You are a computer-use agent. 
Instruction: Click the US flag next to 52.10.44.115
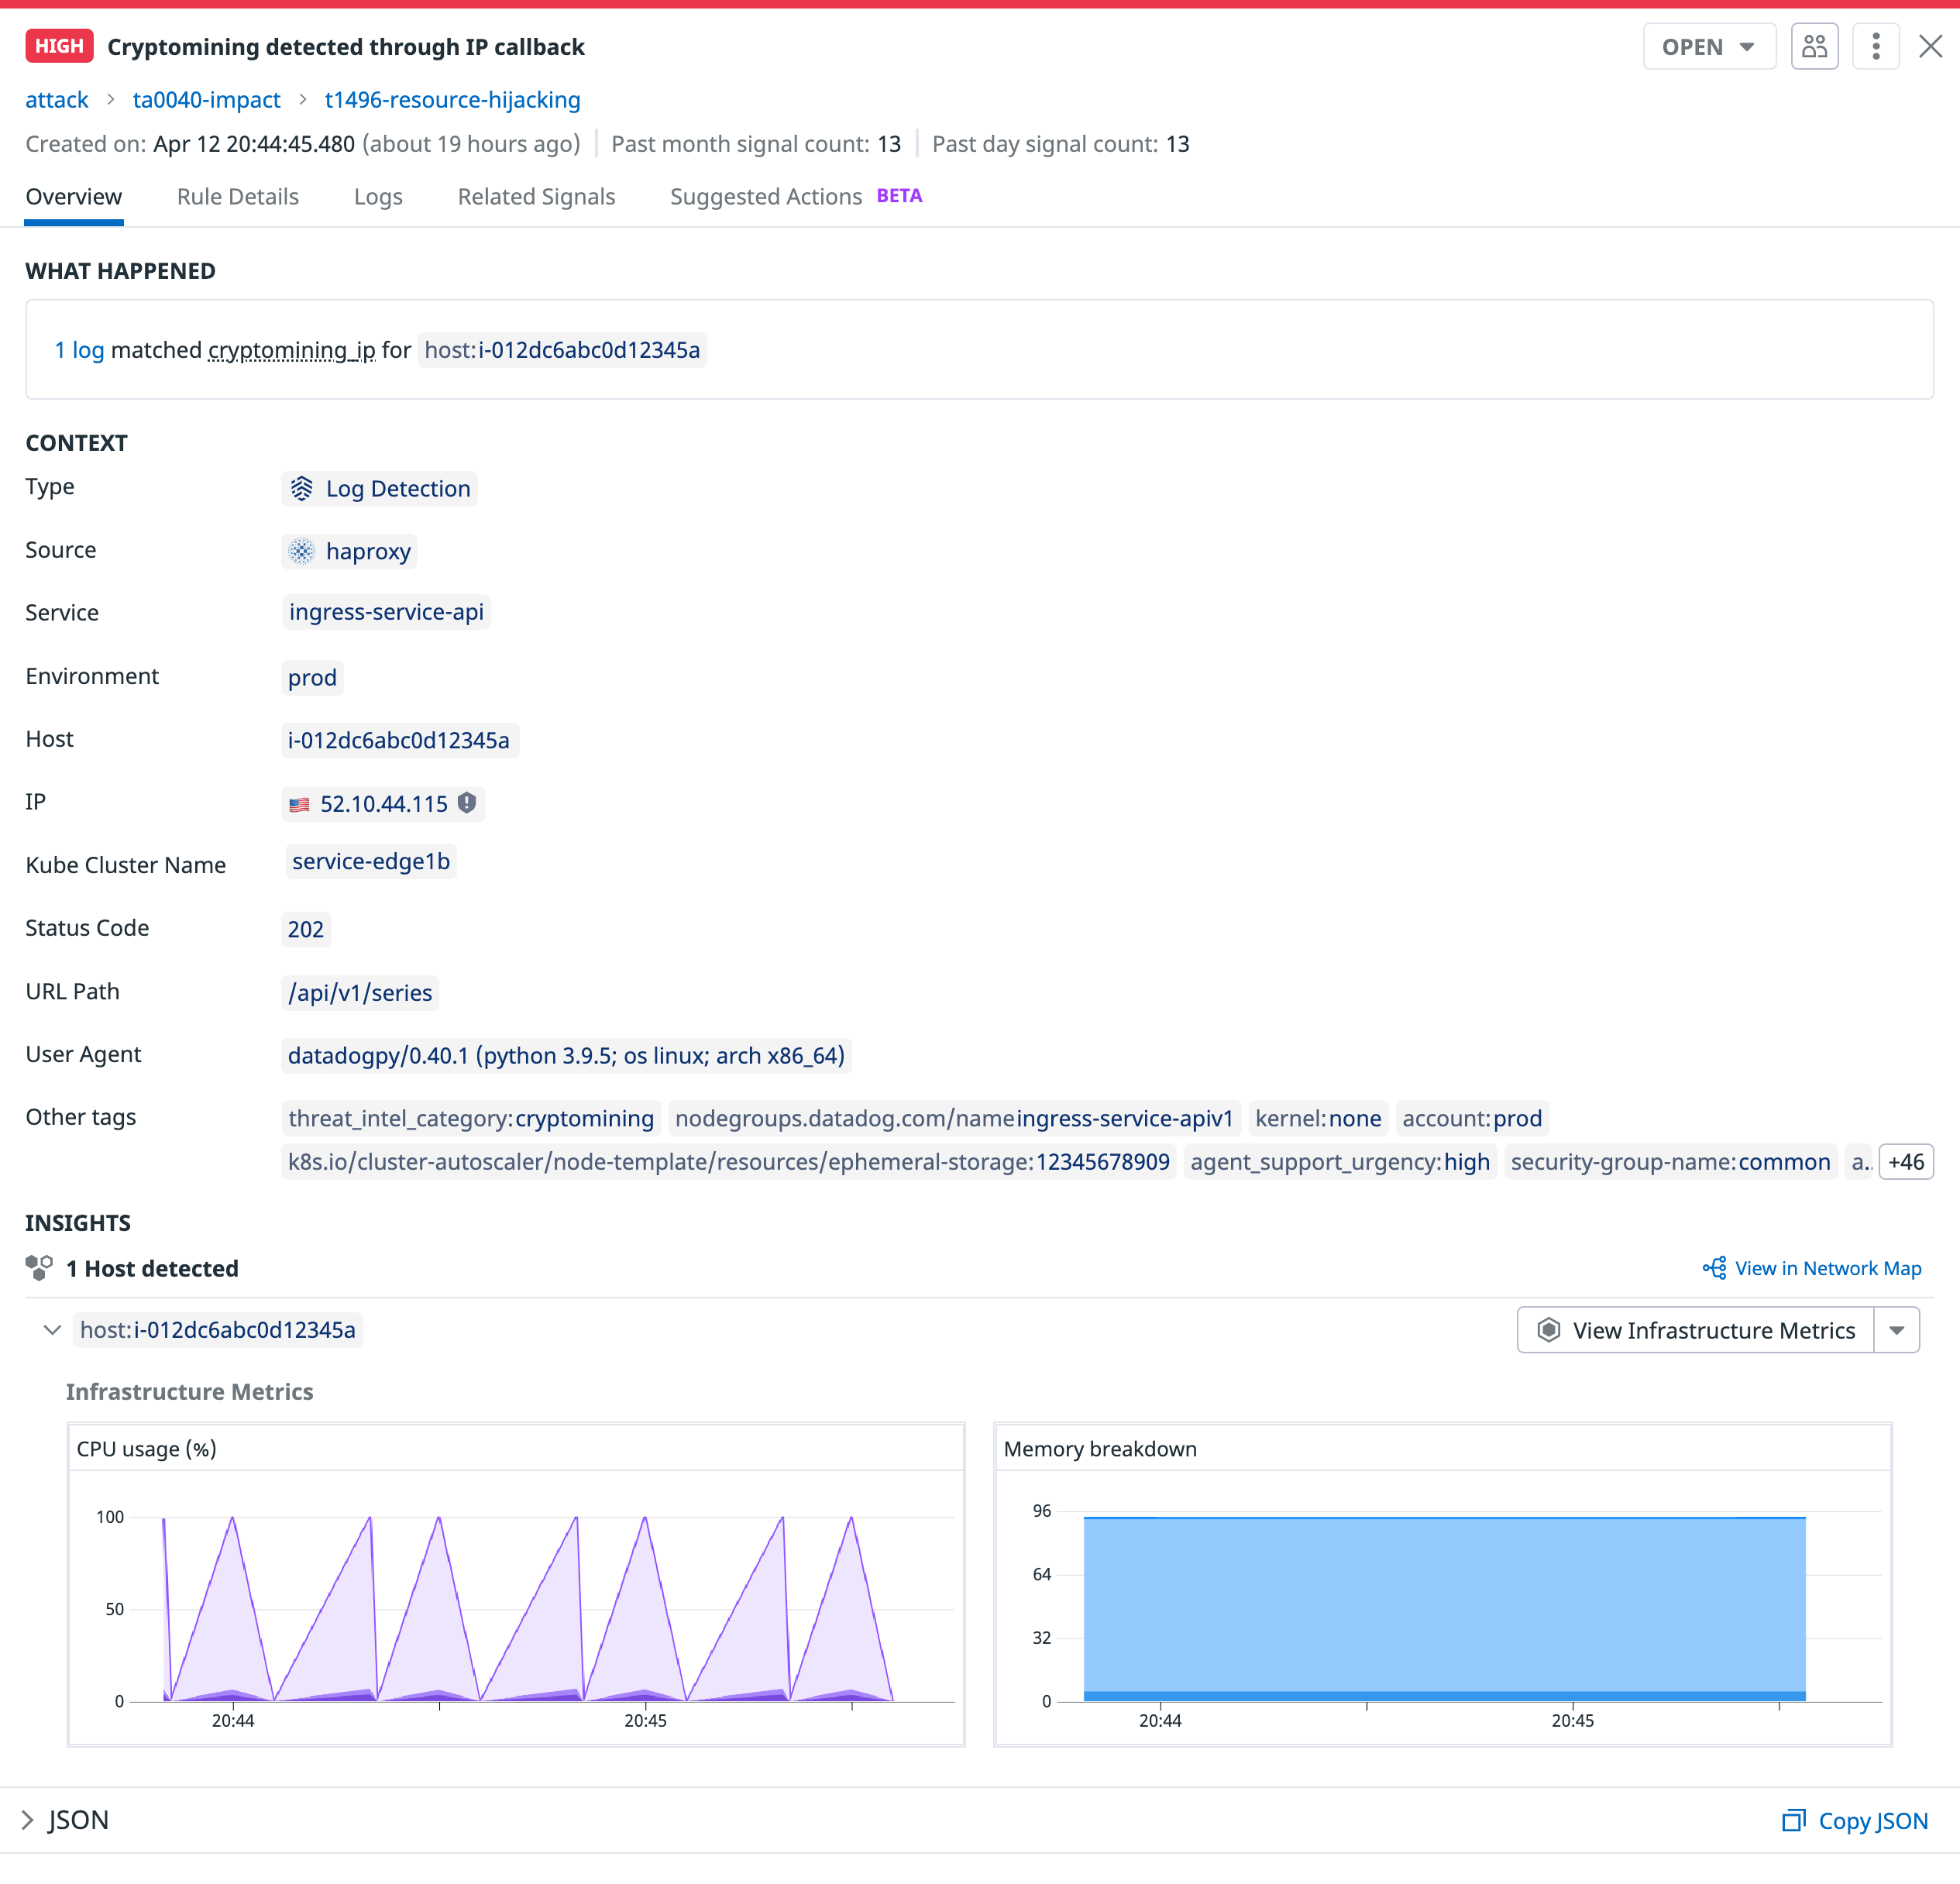click(299, 803)
